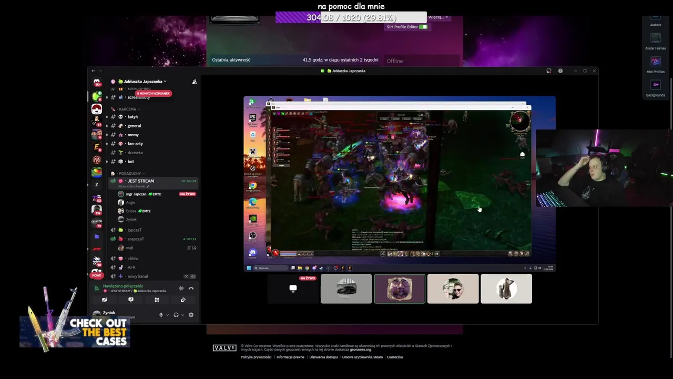Open the Z letter server icon
This screenshot has height=379, width=673.
tap(97, 185)
